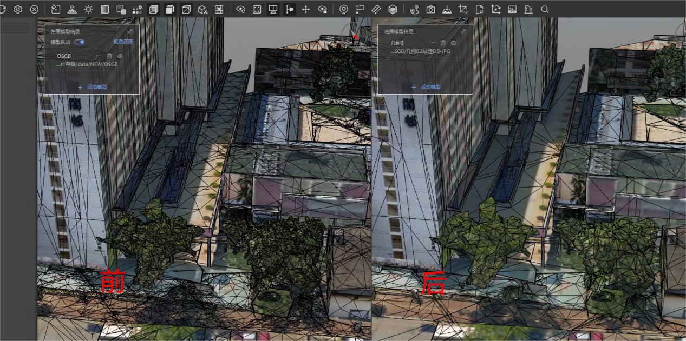Collapse the 左屏模型信息 panel

click(130, 31)
